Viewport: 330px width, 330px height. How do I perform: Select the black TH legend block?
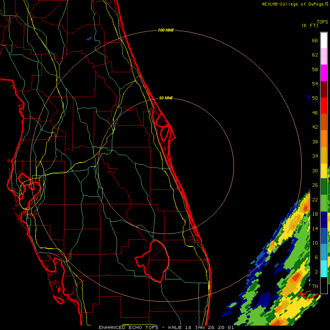click(324, 285)
